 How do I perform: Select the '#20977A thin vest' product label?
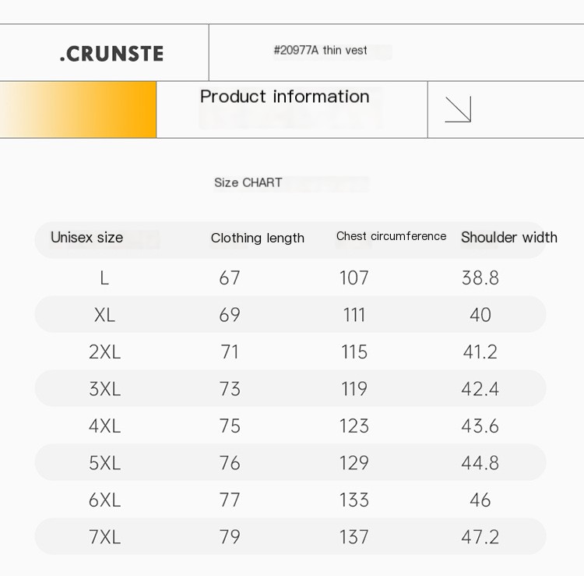tap(320, 51)
